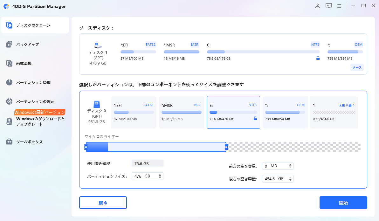Click the user account icon

tap(317, 6)
